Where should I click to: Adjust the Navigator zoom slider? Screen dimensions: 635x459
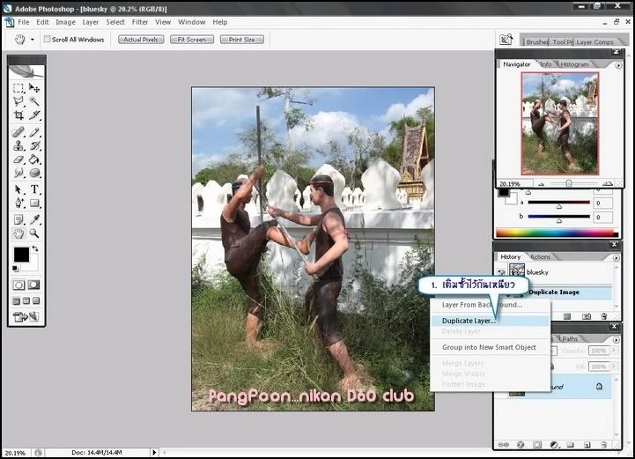point(569,183)
